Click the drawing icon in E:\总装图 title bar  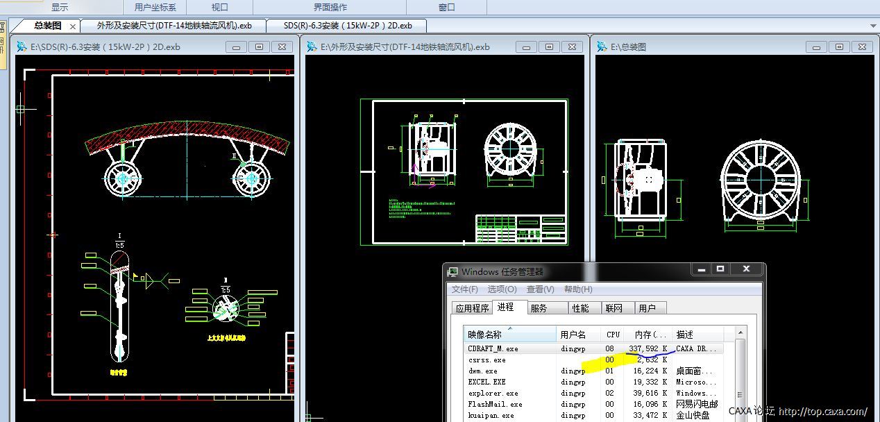(602, 47)
